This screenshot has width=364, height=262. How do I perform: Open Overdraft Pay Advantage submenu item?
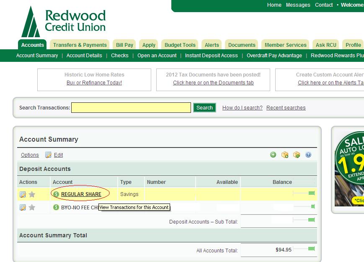[274, 55]
